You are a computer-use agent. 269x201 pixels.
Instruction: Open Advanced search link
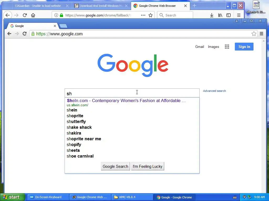pos(214,91)
